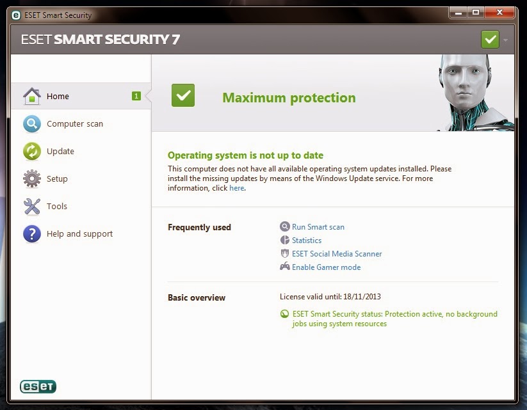
Task: Click the Home notification badge showing 1
Action: [x=136, y=96]
